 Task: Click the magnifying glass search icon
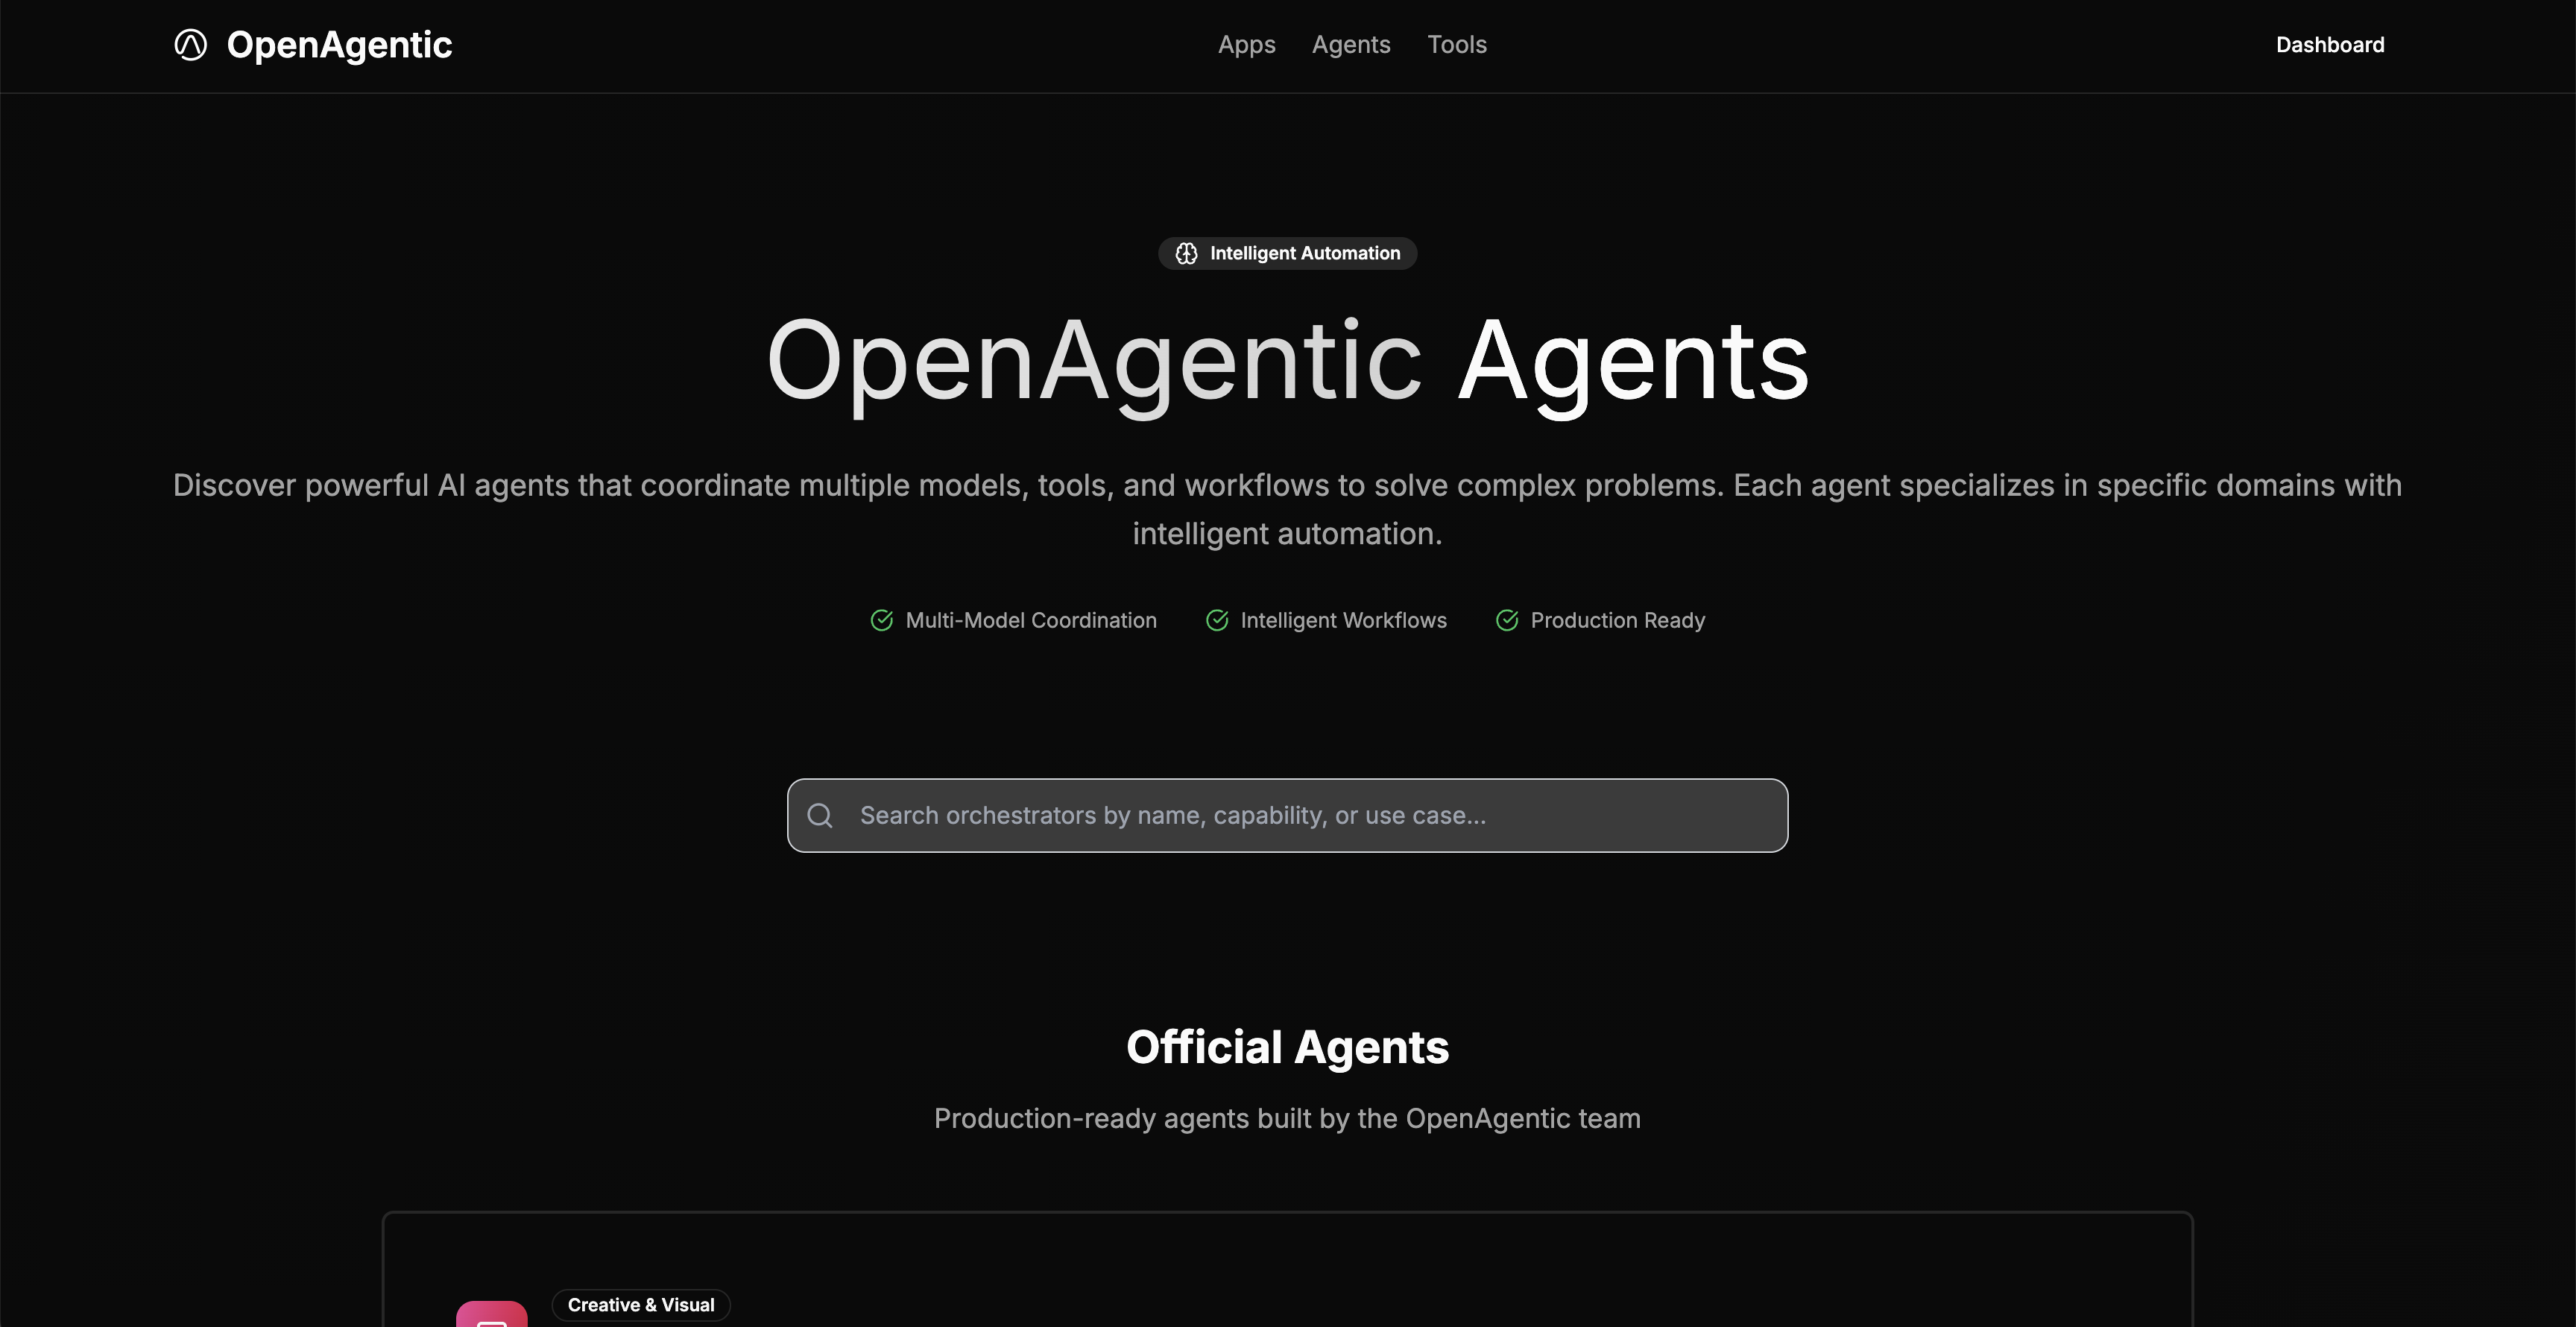[820, 816]
